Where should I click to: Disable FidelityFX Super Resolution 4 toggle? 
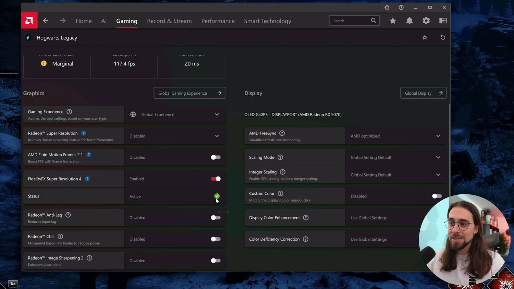[x=216, y=179]
